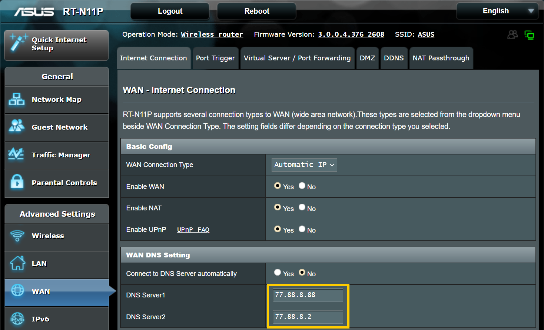Image resolution: width=544 pixels, height=330 pixels.
Task: Open WAN Connection Type dropdown
Action: click(304, 165)
